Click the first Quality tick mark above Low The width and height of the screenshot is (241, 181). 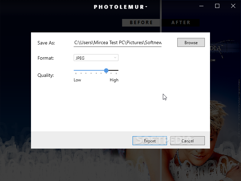click(x=76, y=73)
